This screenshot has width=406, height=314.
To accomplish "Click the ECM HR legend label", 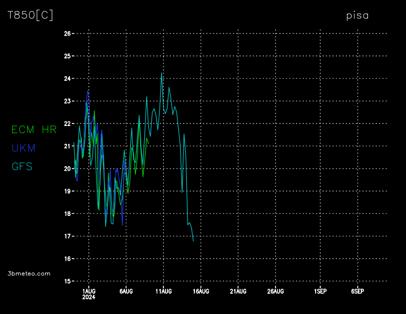I will click(34, 130).
